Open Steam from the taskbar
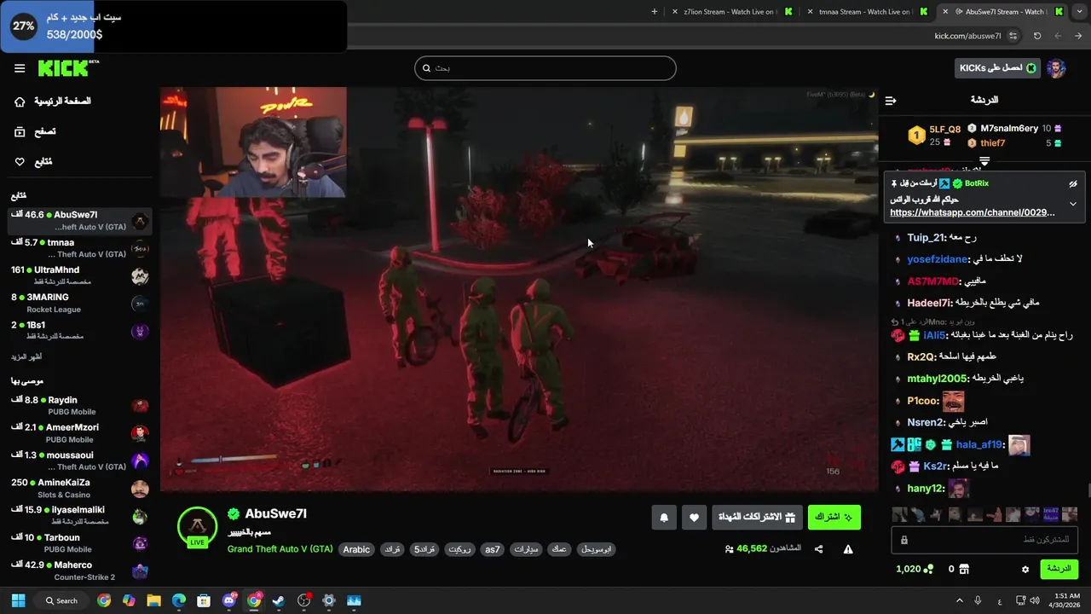 pyautogui.click(x=279, y=600)
